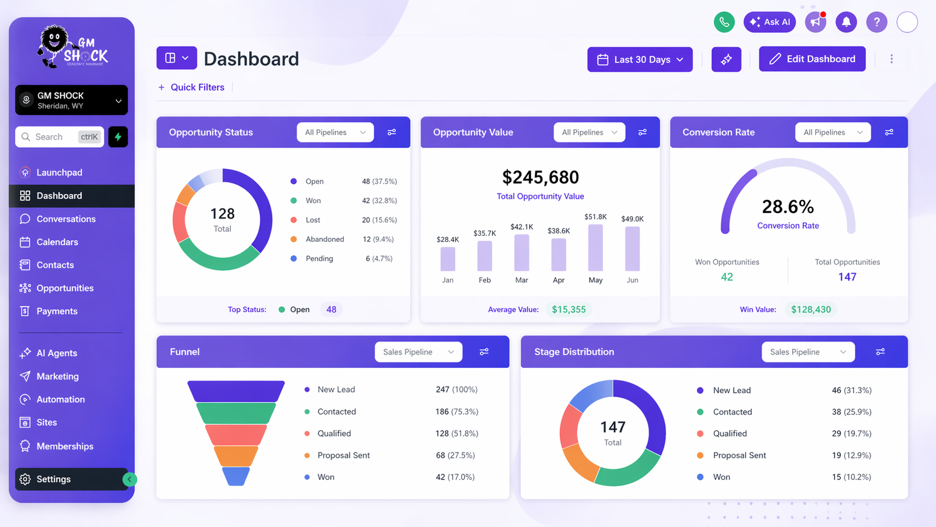Open Funnel filter settings icon
The image size is (936, 527).
tap(484, 352)
